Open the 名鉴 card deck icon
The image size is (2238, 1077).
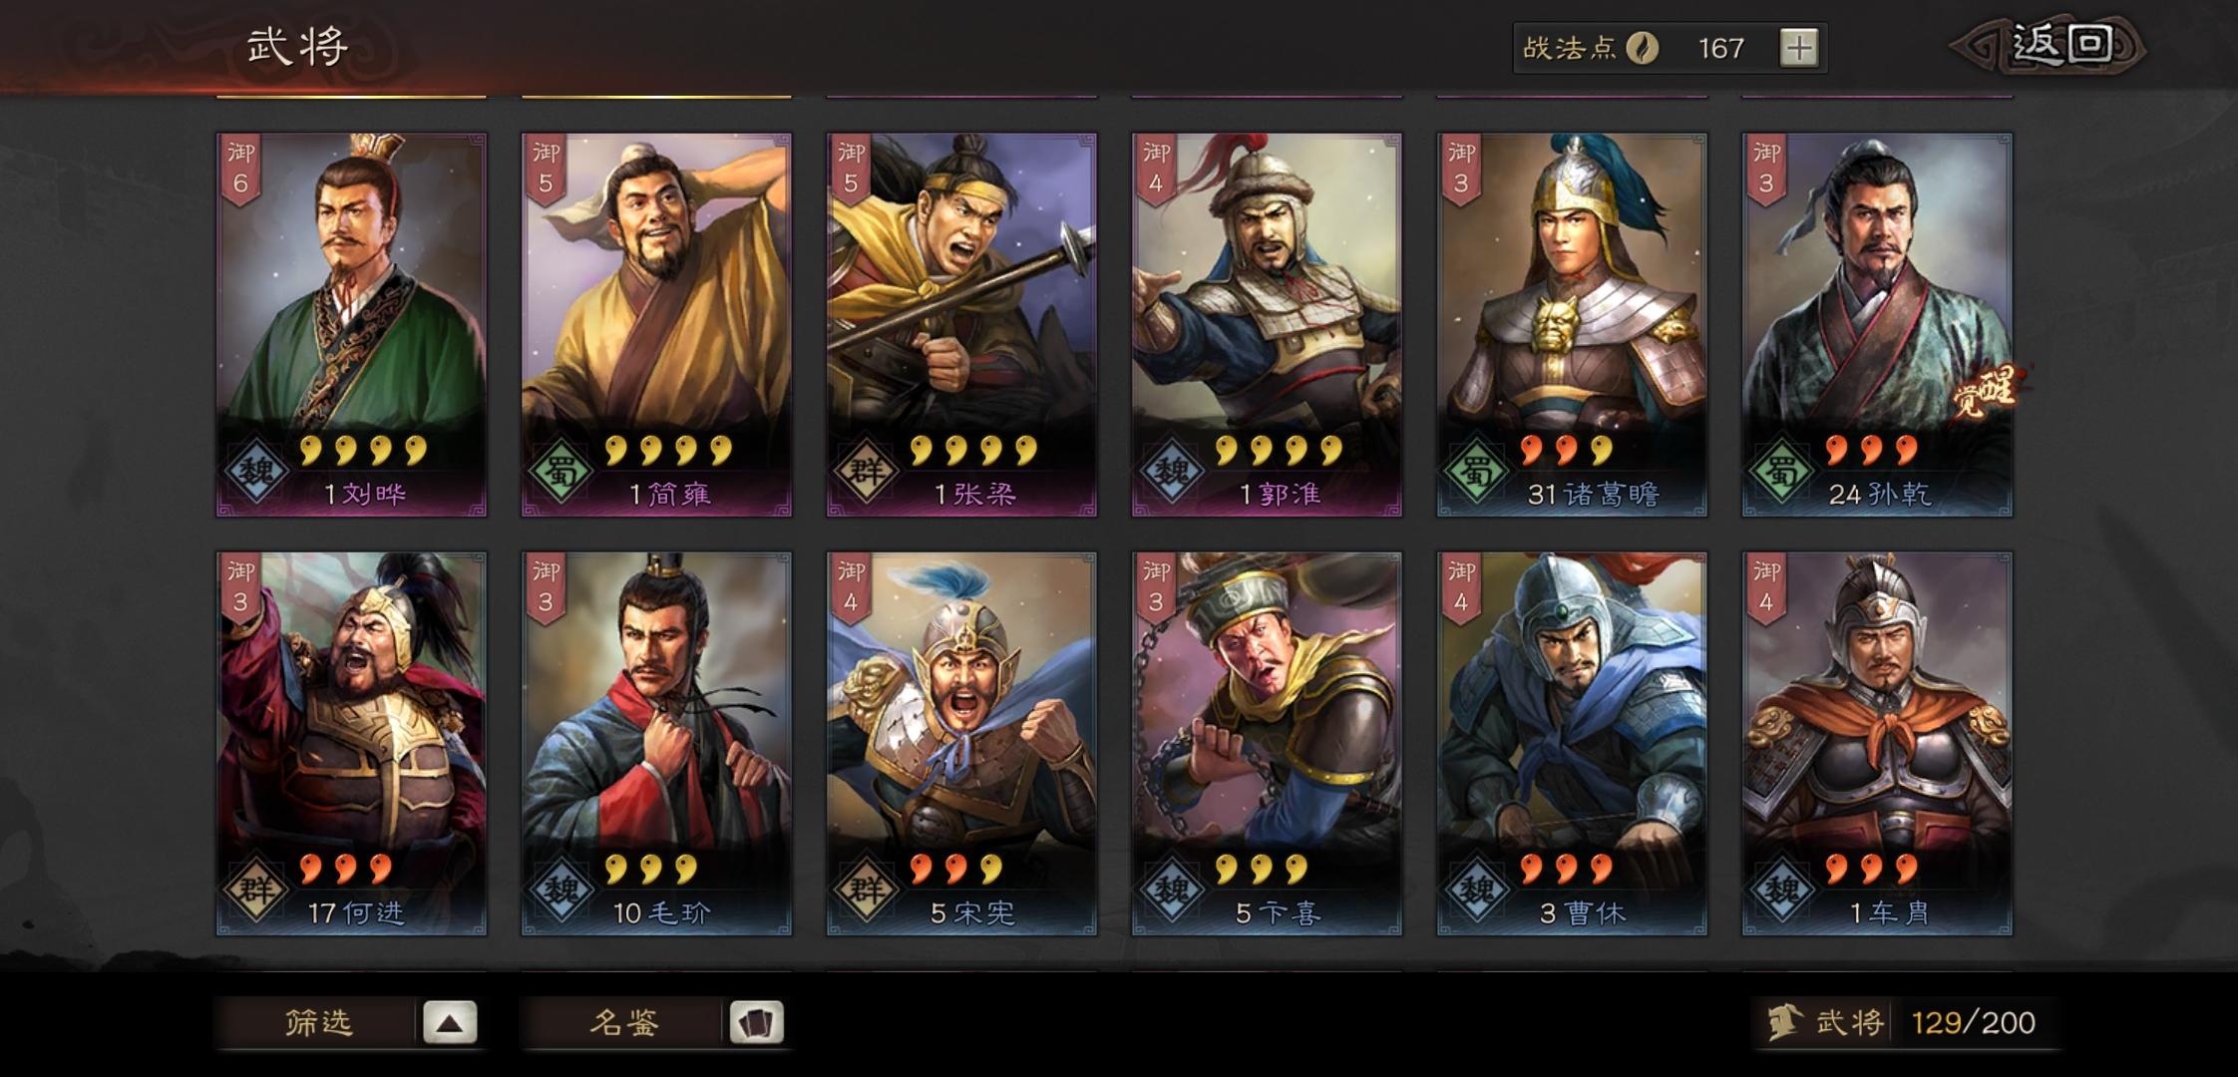pyautogui.click(x=756, y=1022)
